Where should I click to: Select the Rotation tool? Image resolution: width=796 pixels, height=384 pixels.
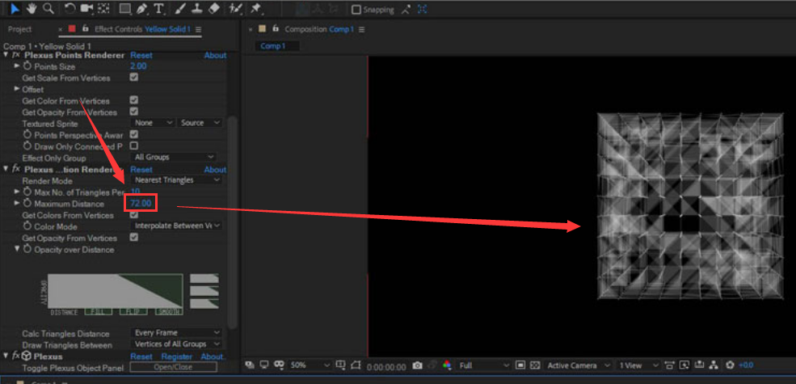click(x=70, y=9)
